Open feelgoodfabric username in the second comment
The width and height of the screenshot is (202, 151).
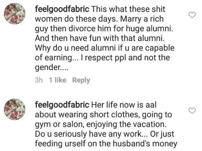tap(62, 105)
